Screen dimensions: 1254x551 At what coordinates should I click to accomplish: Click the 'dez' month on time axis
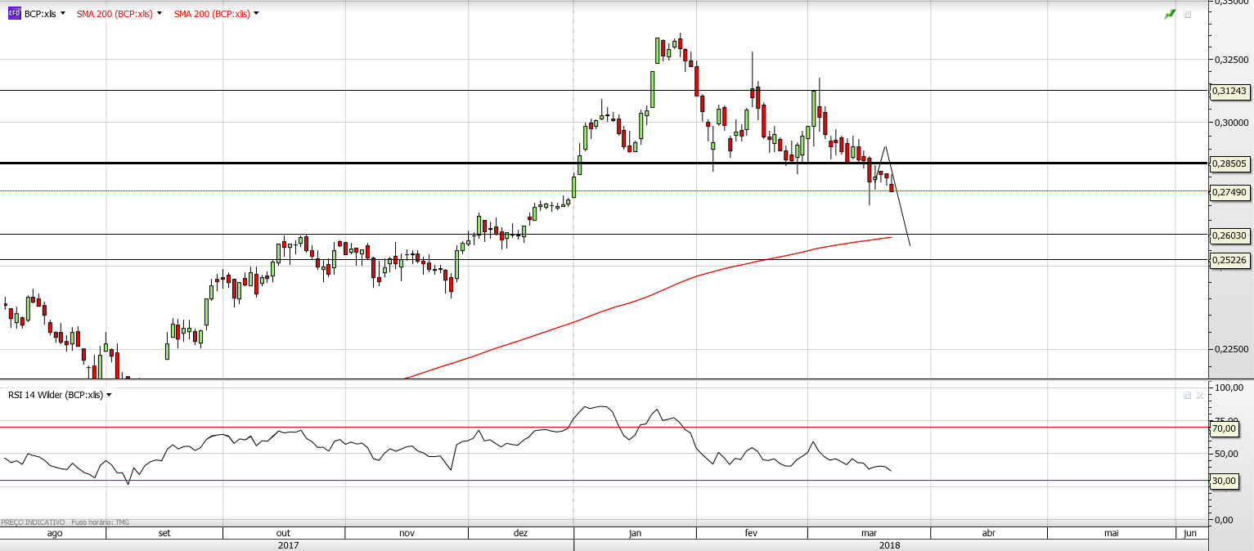(520, 533)
